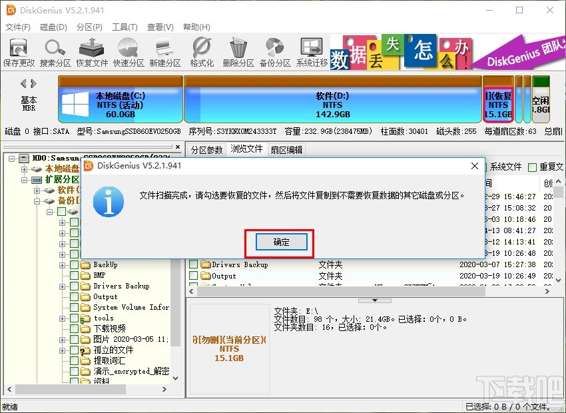Click the Output folder icon in file list
Image resolution: width=566 pixels, height=413 pixels.
pos(205,276)
